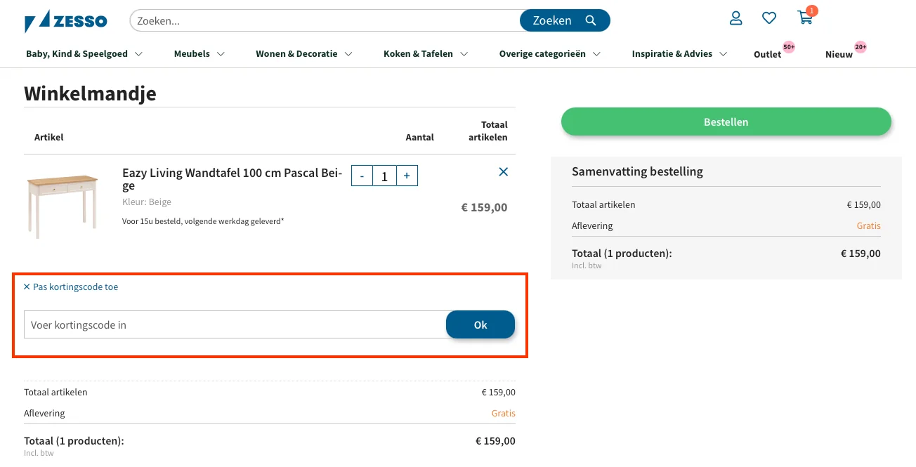The image size is (916, 467).
Task: Collapse the 'Pas kortingscode toe' section
Action: click(71, 287)
